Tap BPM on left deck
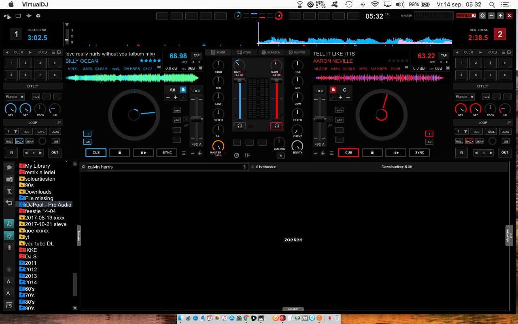518x324 pixels. [197, 55]
